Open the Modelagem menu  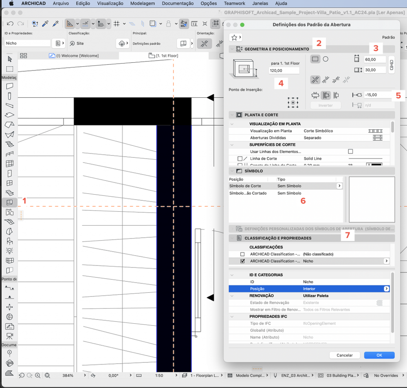142,3
